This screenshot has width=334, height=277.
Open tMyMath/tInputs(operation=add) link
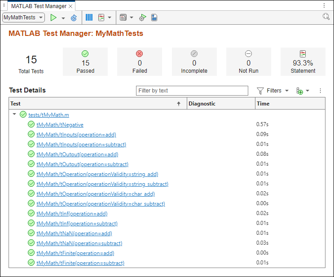pyautogui.click(x=76, y=135)
